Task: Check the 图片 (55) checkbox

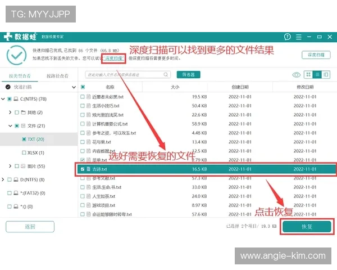Action: (x=17, y=166)
